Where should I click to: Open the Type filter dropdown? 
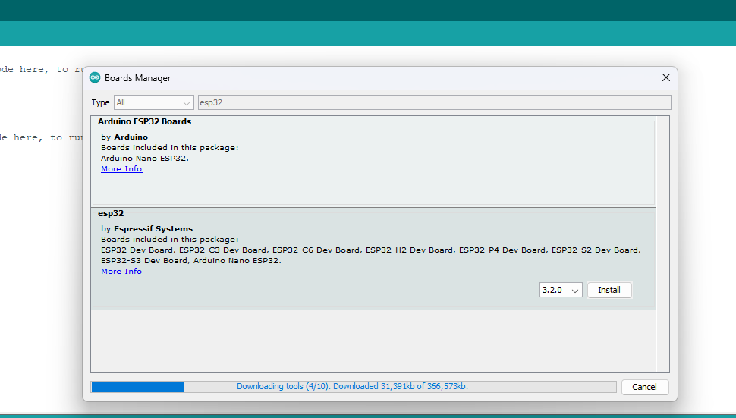coord(153,102)
